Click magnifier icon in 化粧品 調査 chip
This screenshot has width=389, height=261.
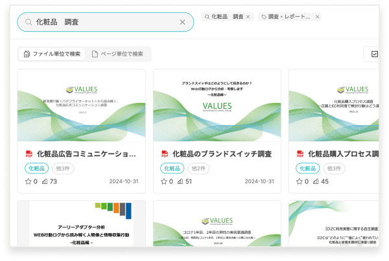[207, 17]
